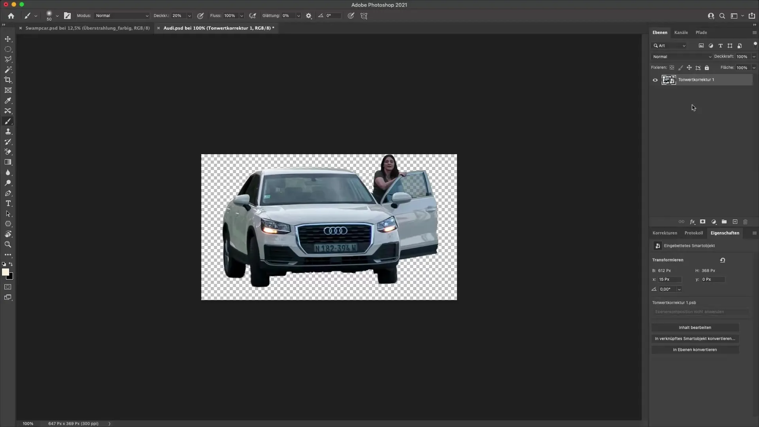Click the Inhalt bearbeiten button

tap(695, 327)
